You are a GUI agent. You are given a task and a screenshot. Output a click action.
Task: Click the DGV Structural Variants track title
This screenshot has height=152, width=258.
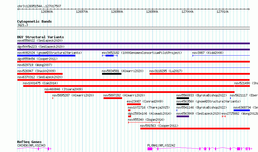pyautogui.click(x=41, y=37)
